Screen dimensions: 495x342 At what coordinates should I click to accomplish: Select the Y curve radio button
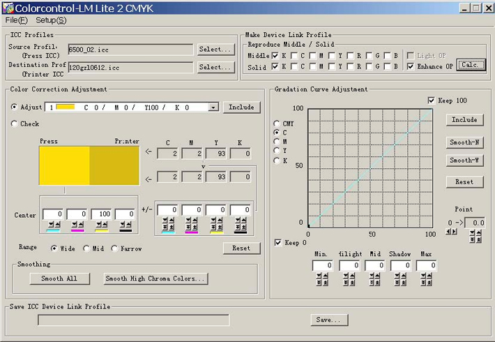point(277,151)
